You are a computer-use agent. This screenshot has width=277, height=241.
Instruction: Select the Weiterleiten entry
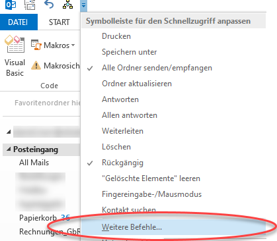point(174,131)
